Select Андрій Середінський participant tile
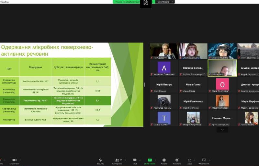The height and width of the screenshot is (166, 259). pyautogui.click(x=248, y=68)
